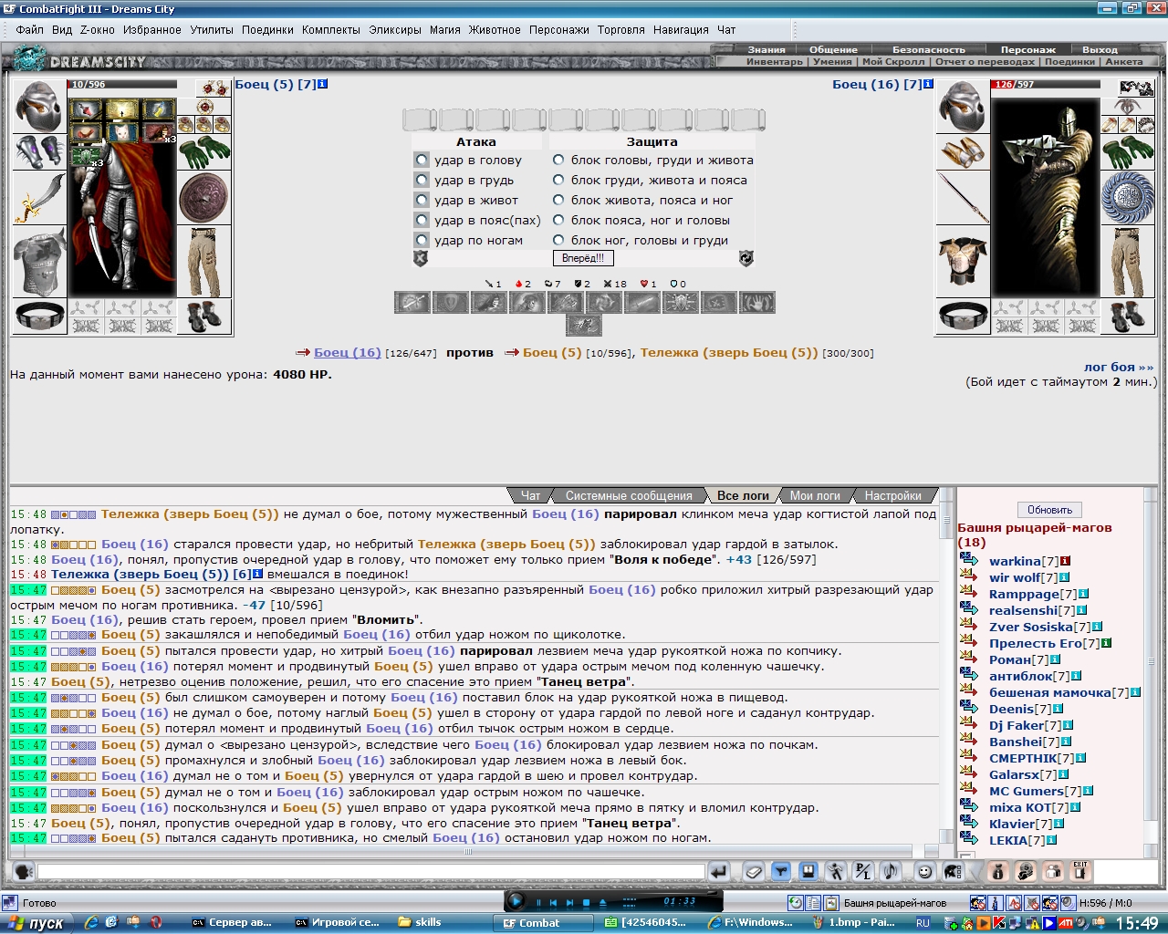
Task: Click the EXIT icon in chat toolbar
Action: pos(1080,871)
